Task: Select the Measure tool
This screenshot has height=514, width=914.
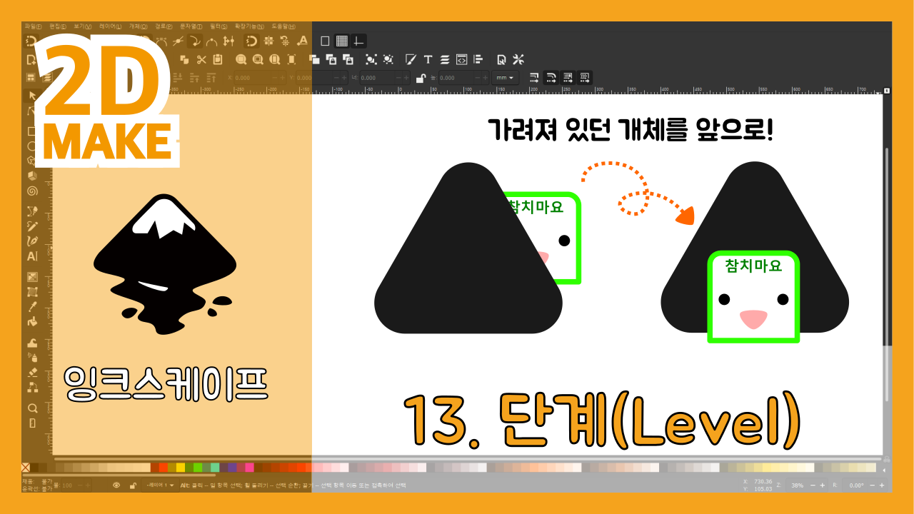Action: pos(32,423)
